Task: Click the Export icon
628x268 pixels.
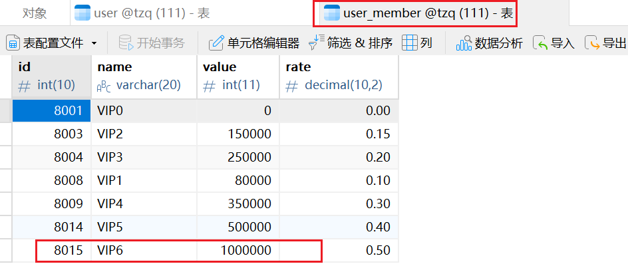Action: [x=591, y=43]
